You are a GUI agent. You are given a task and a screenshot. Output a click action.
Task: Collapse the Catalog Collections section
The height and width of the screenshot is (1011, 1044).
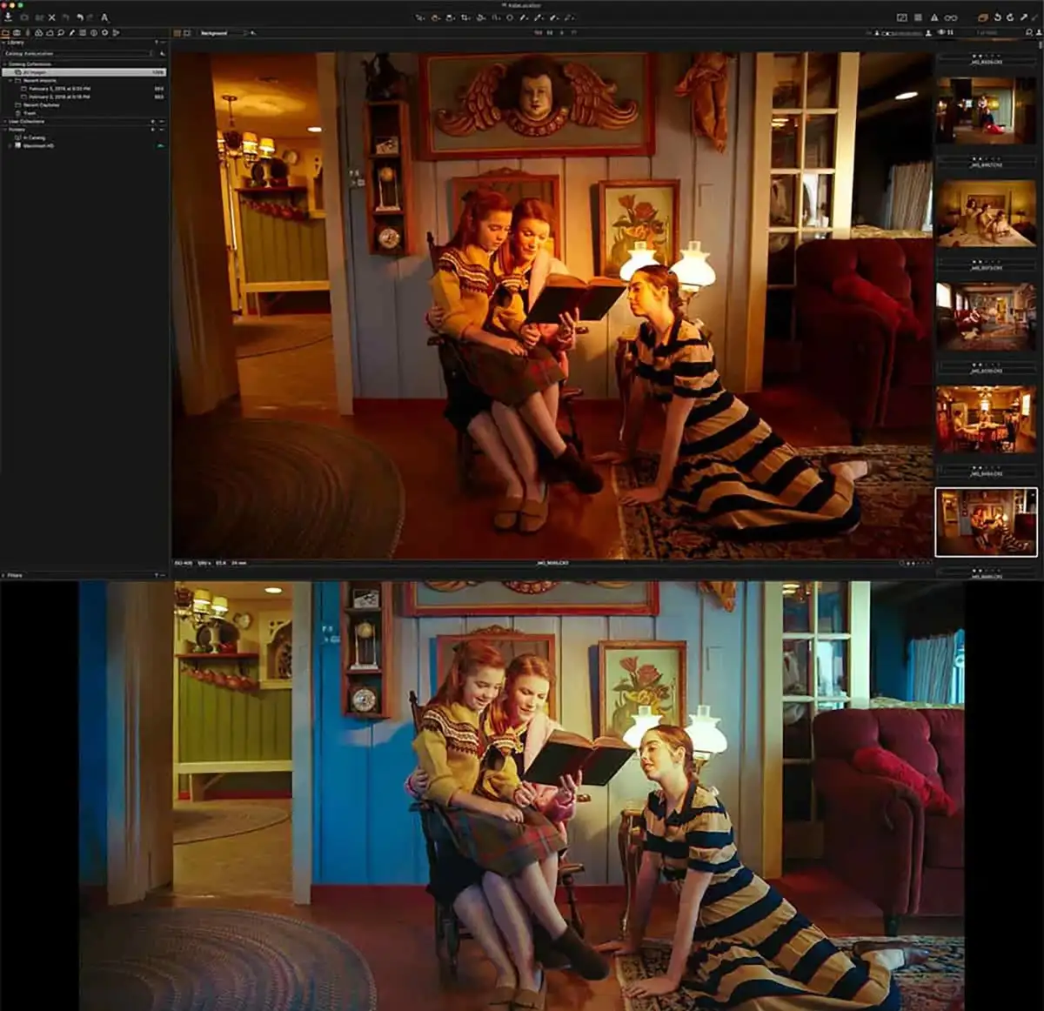[4, 64]
